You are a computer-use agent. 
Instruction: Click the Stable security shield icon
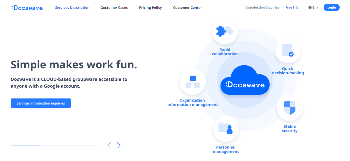(x=290, y=108)
